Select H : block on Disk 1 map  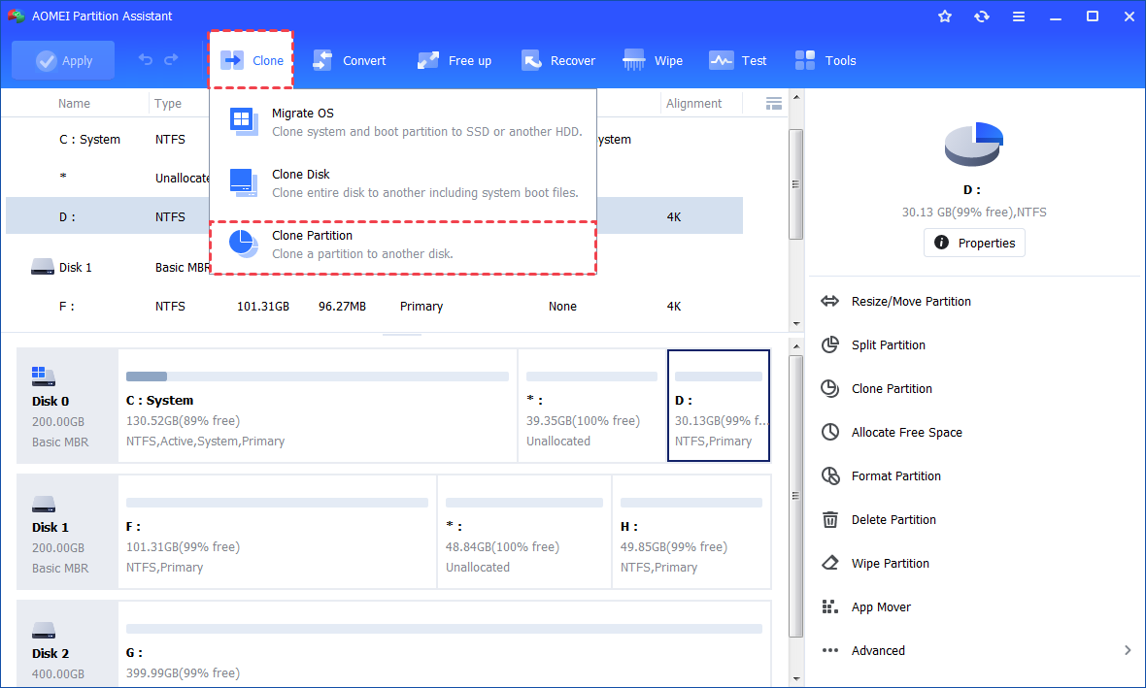[x=691, y=532]
